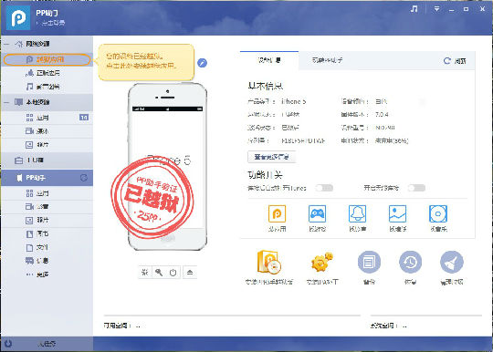Open local apps item showing badge 10
This screenshot has width=493, height=352.
[47, 118]
